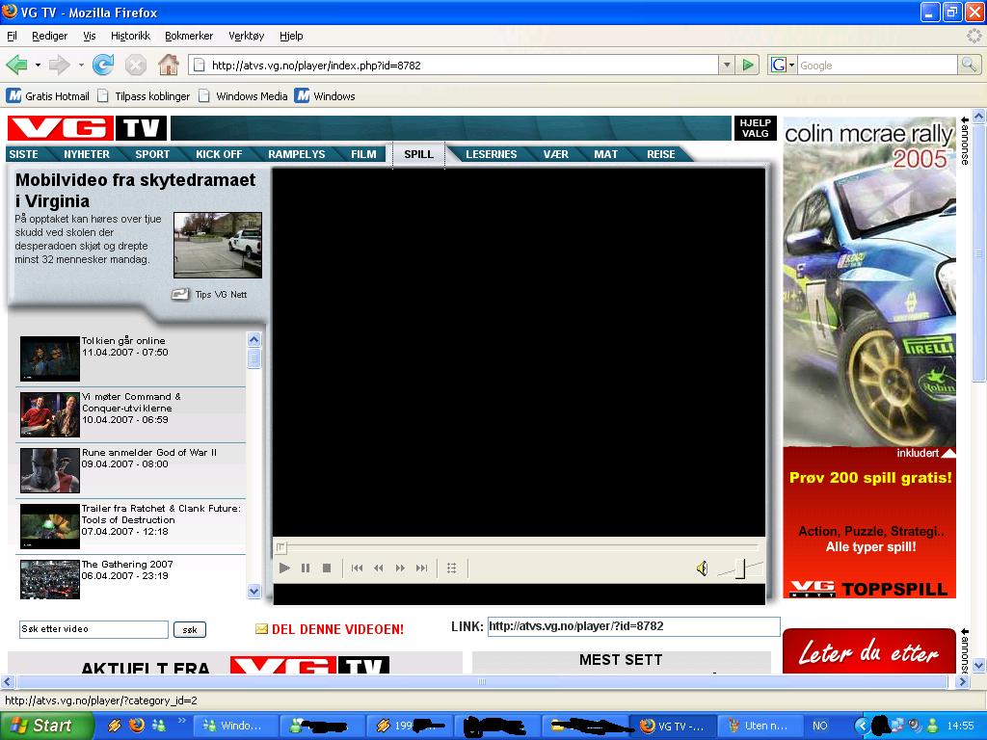Open the Gratis Hotmail bookmark
Viewport: 987px width, 740px height.
tap(48, 96)
